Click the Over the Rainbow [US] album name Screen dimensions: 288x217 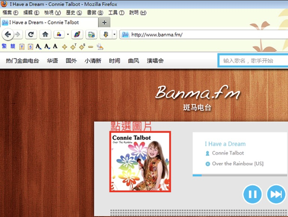(238, 163)
